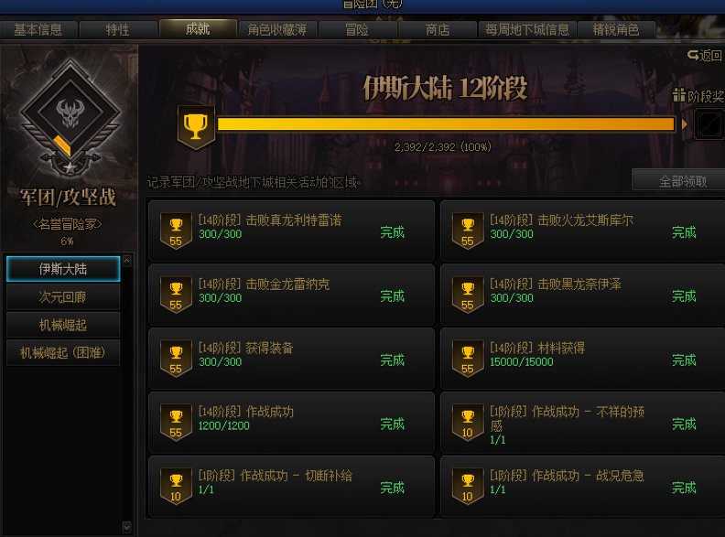Click trophy icon of 击败火龙艾斯库尔 achievement
The width and height of the screenshot is (725, 537).
(468, 231)
